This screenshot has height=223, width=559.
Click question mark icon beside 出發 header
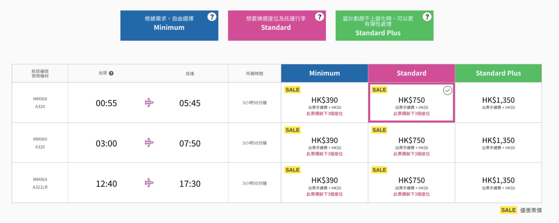pyautogui.click(x=111, y=73)
